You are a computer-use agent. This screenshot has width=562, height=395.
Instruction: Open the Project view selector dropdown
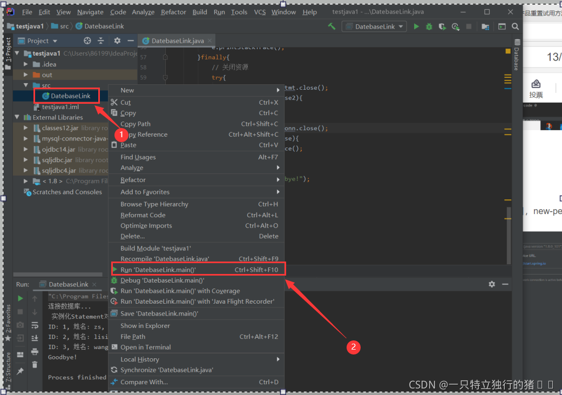[x=38, y=41]
